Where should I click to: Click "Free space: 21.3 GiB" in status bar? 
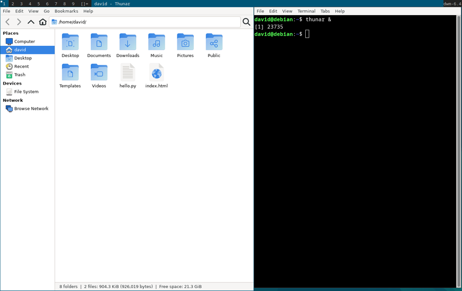(180, 287)
